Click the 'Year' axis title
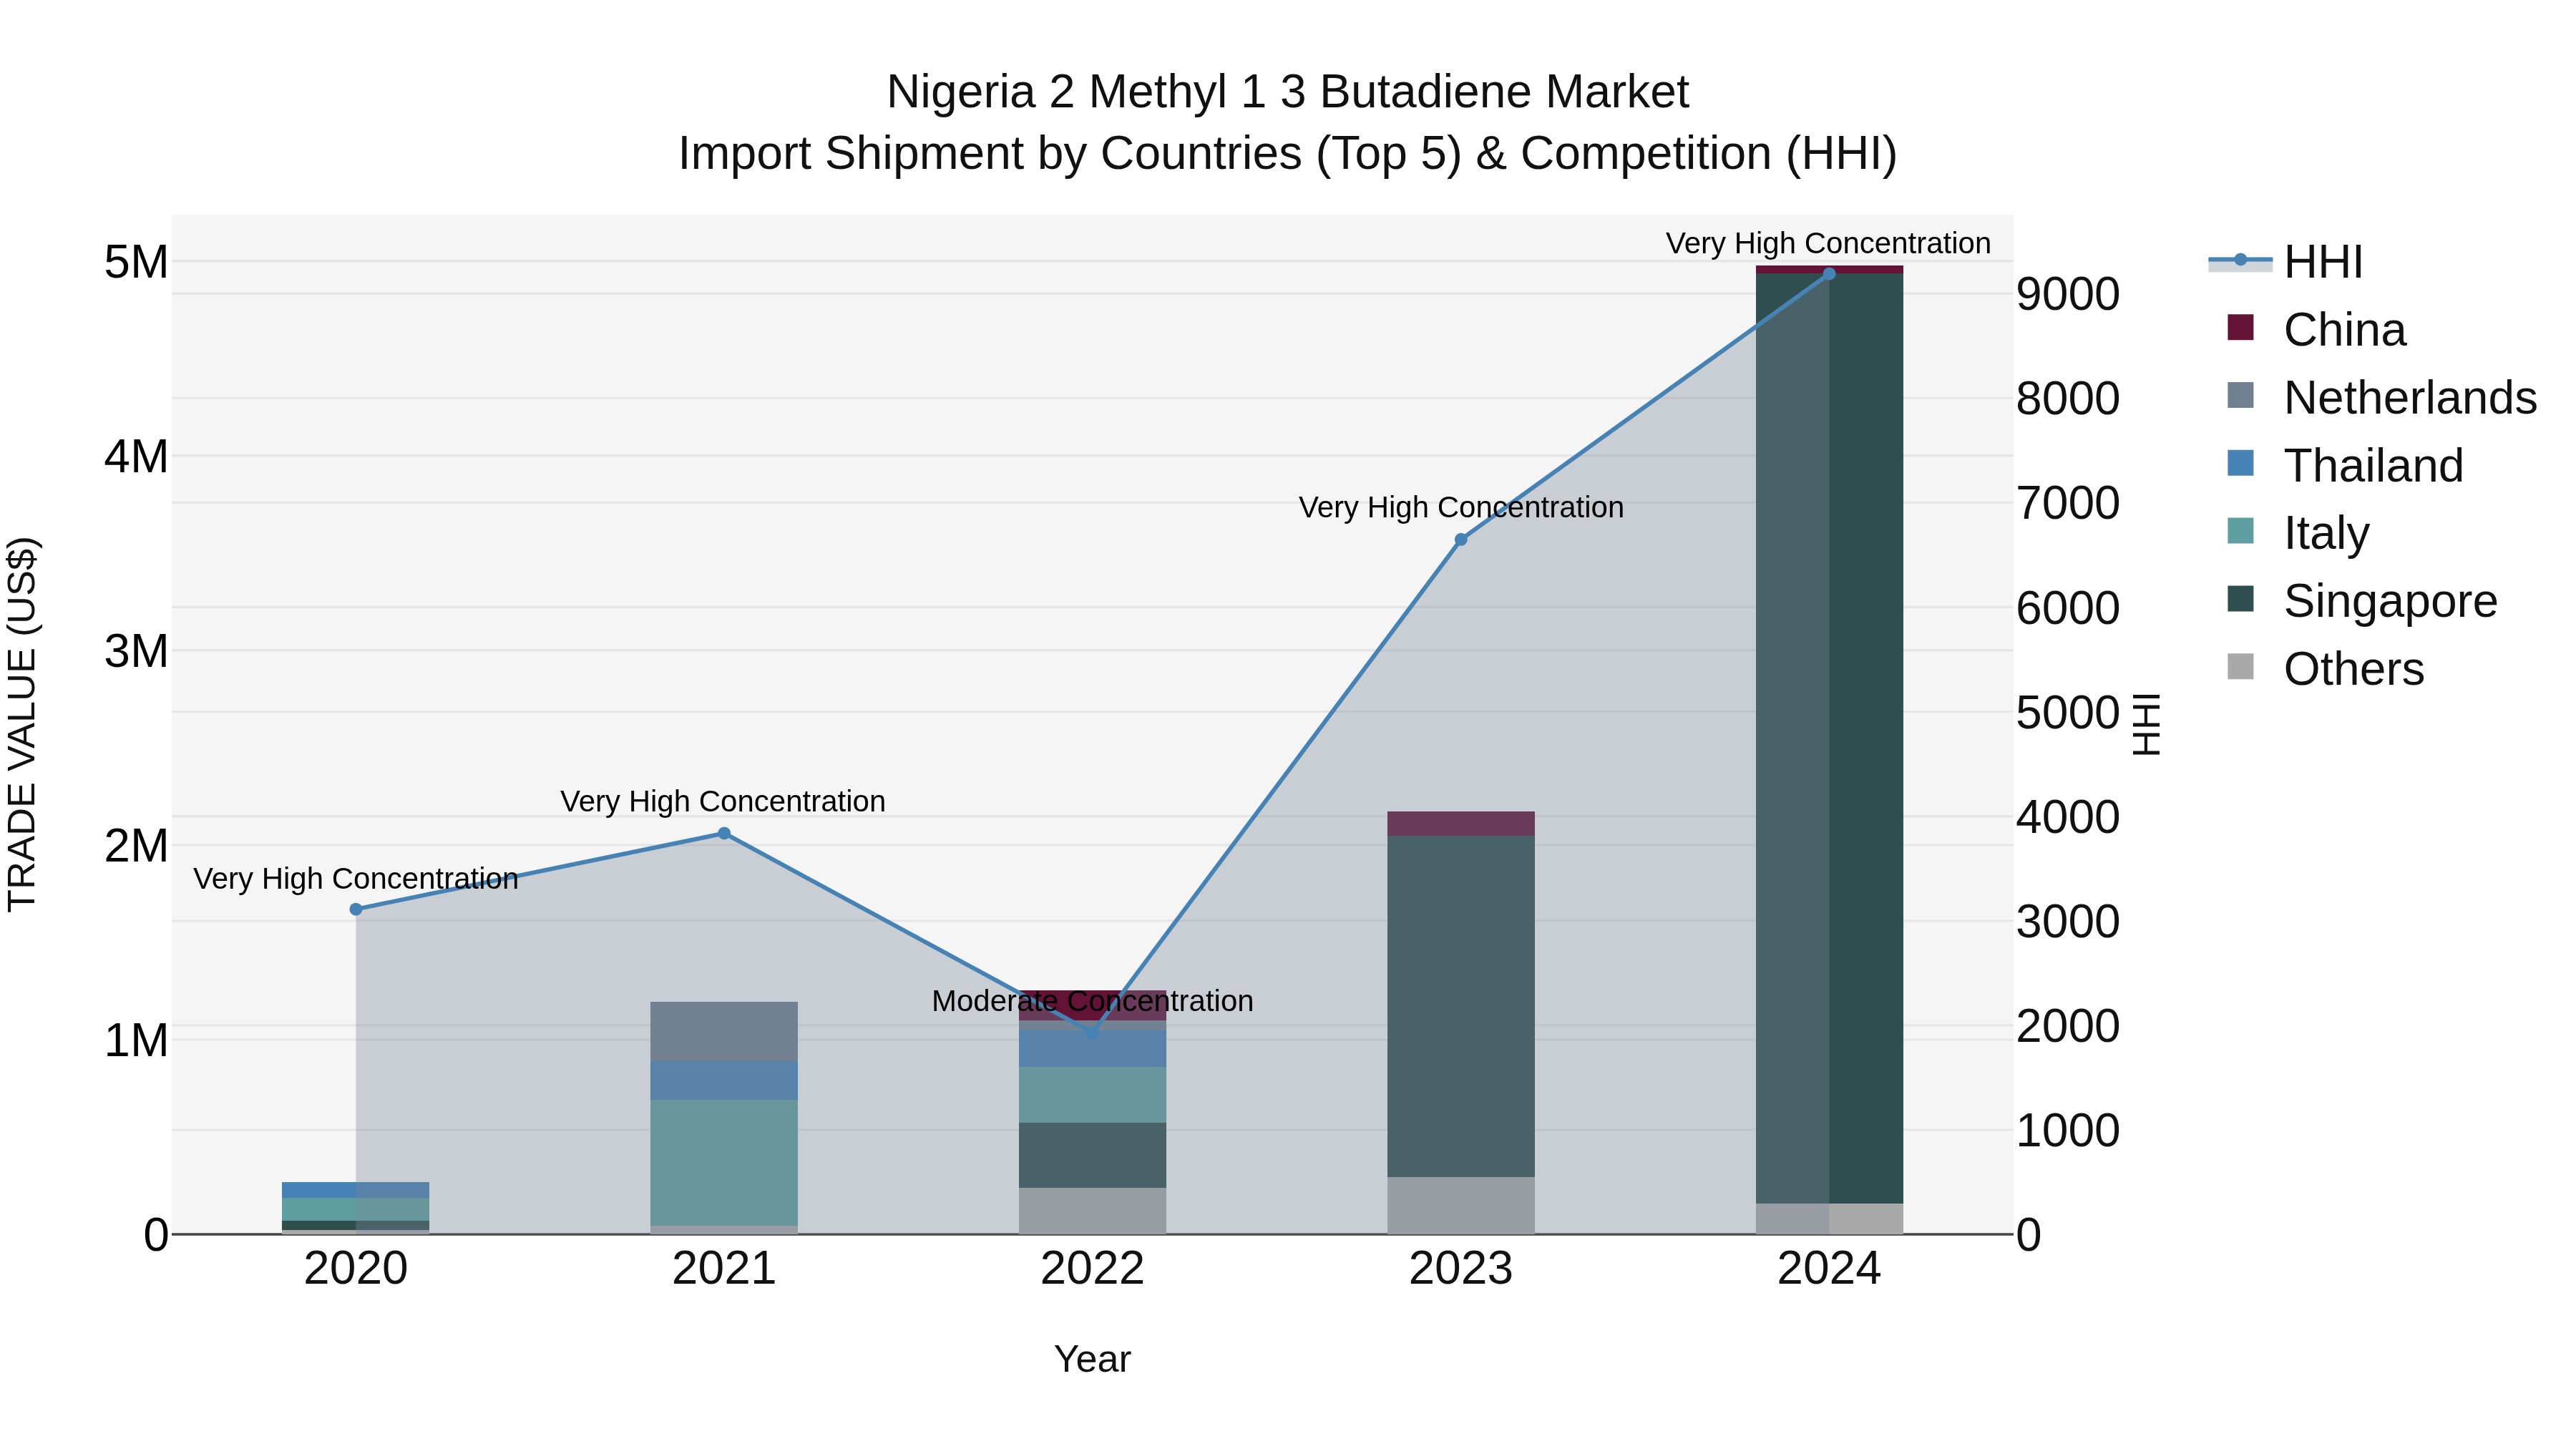Screen dimensions: 2576x1449 click(x=1092, y=1359)
